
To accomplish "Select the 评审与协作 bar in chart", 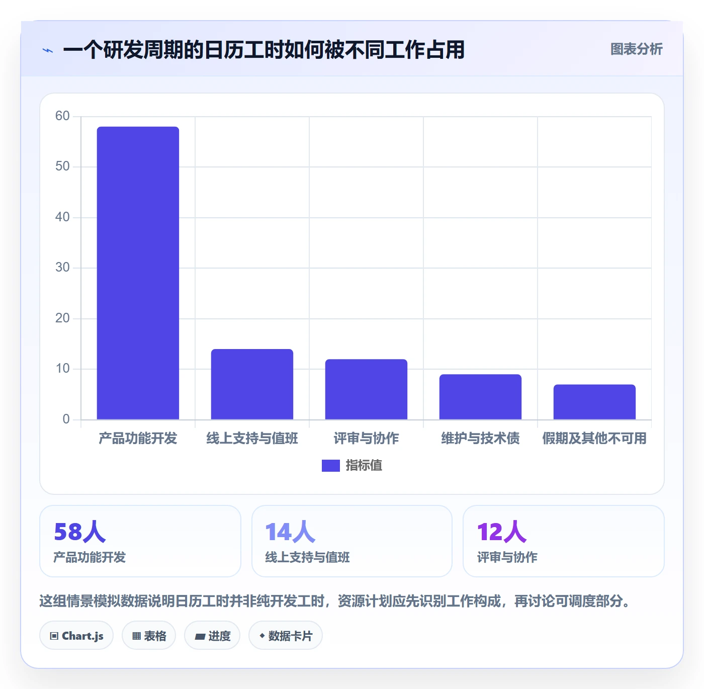I will tap(366, 389).
